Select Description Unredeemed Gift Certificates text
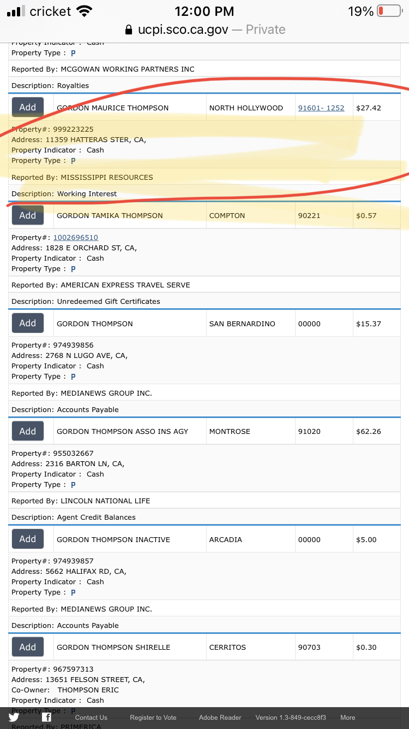The width and height of the screenshot is (409, 729). 86,301
